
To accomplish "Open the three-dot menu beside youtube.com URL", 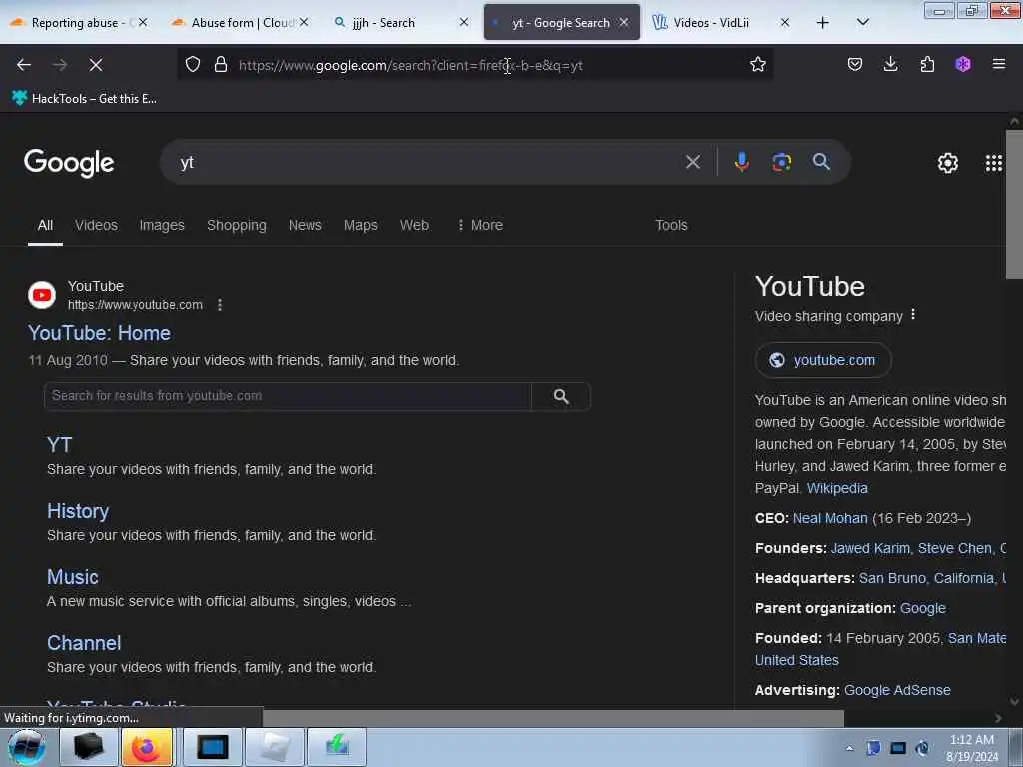I will pyautogui.click(x=220, y=305).
